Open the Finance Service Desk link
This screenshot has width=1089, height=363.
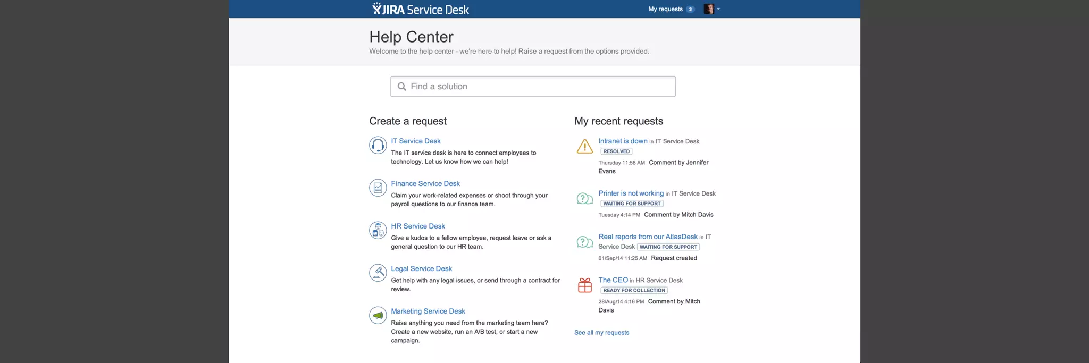tap(425, 183)
